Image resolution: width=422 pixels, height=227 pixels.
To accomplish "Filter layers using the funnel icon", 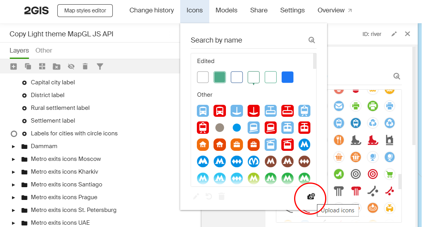I will (100, 66).
